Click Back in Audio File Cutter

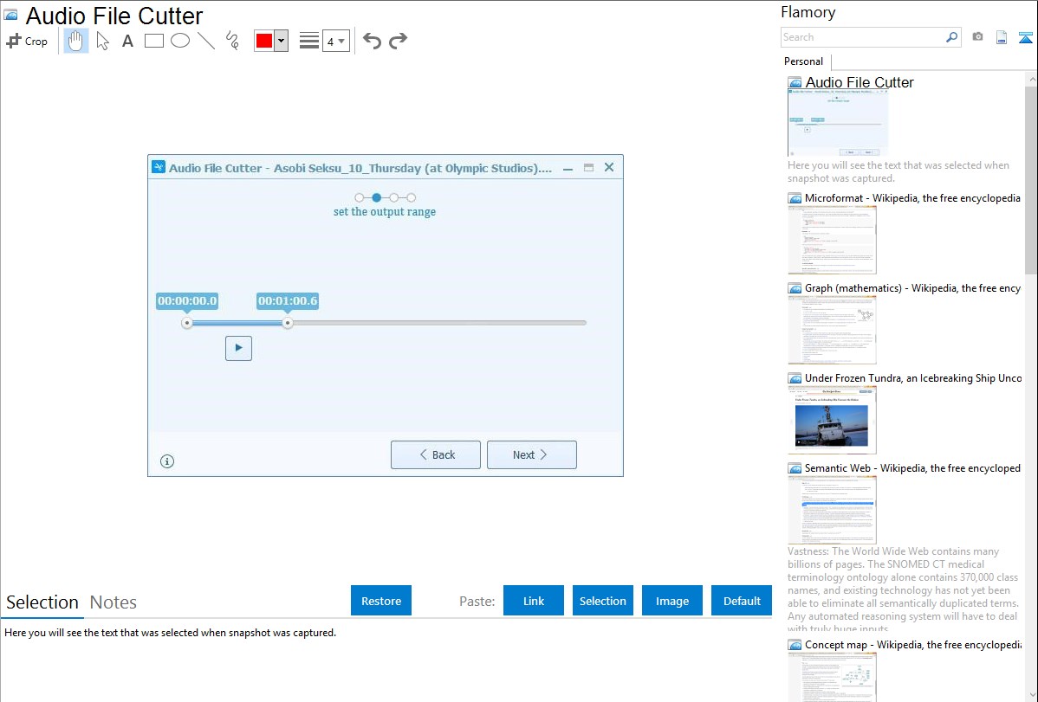[436, 455]
